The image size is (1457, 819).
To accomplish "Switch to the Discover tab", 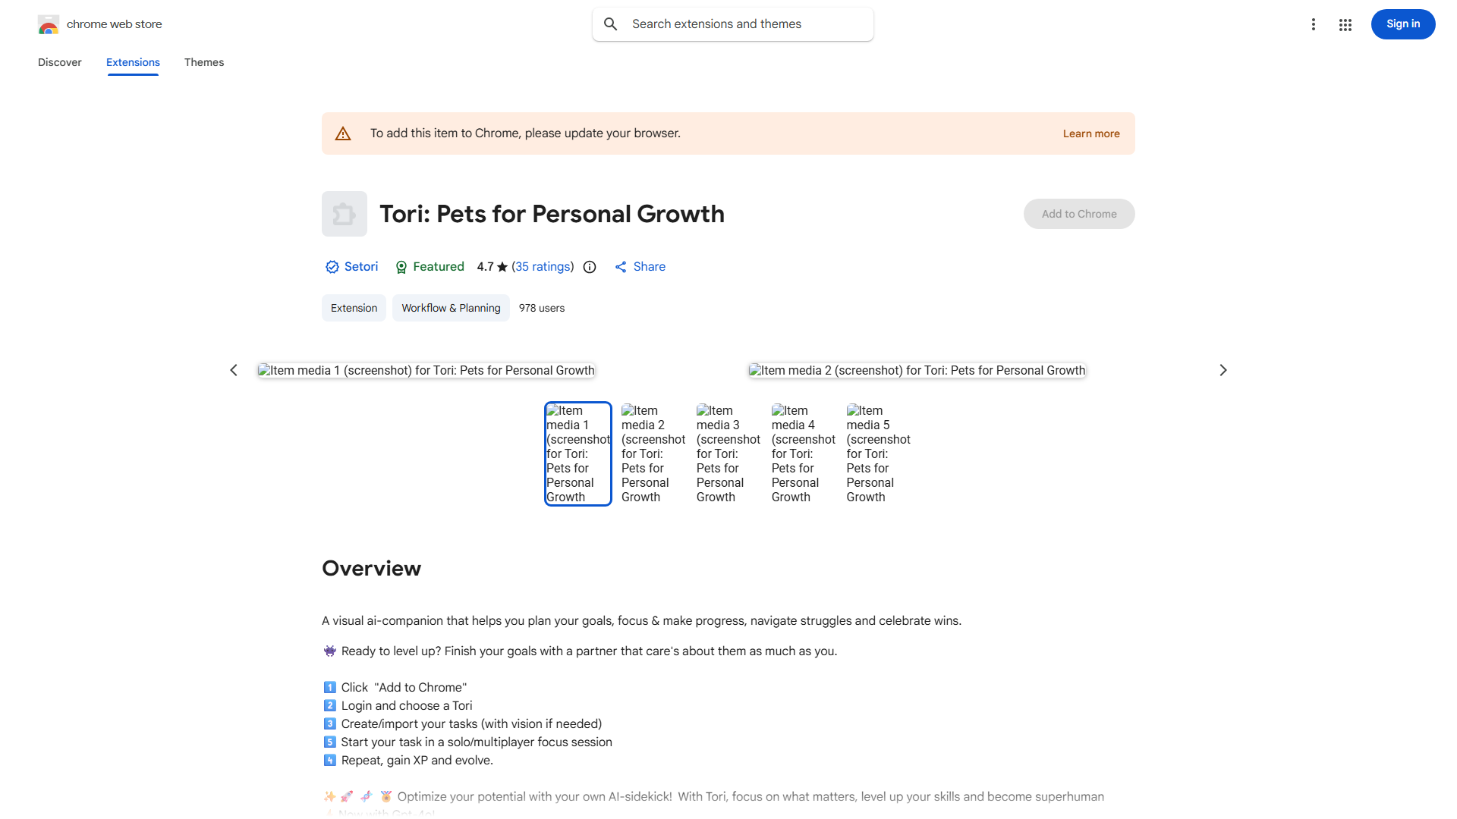I will click(x=60, y=62).
